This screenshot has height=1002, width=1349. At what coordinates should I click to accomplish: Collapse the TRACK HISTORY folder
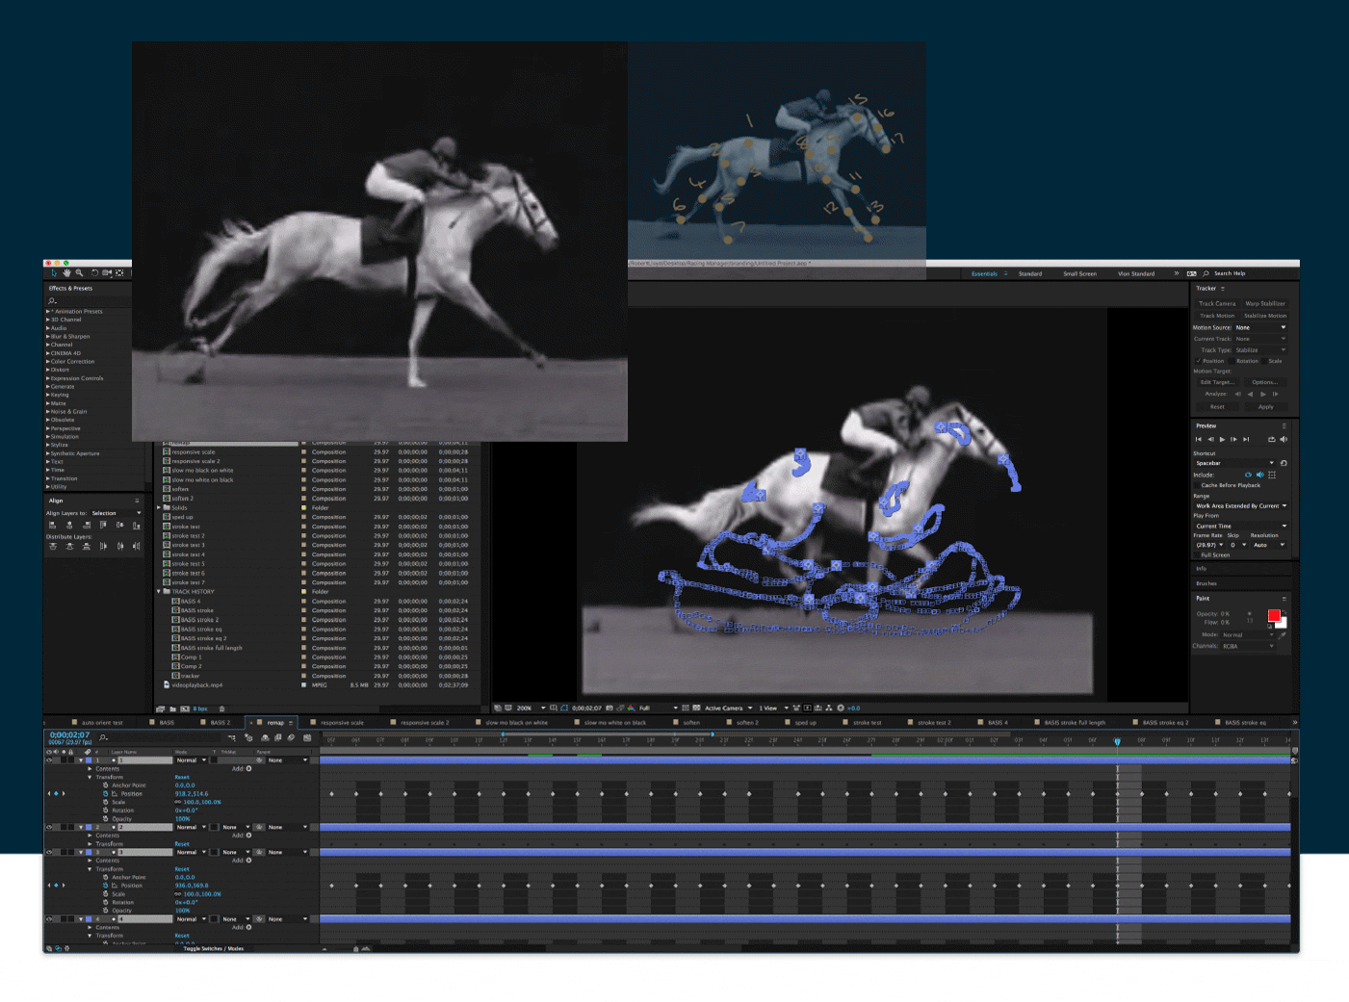coord(160,592)
